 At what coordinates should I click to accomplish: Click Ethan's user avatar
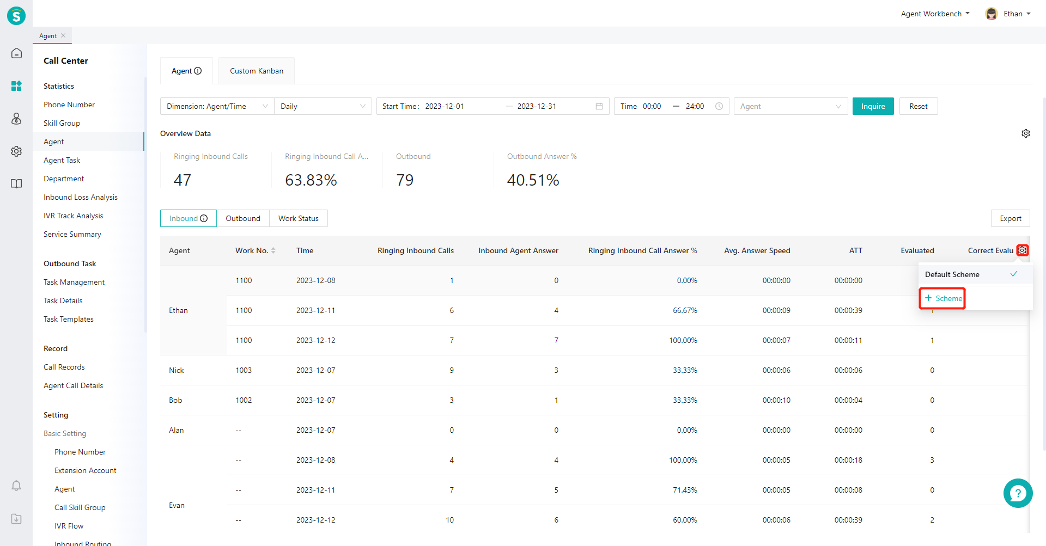pyautogui.click(x=992, y=14)
